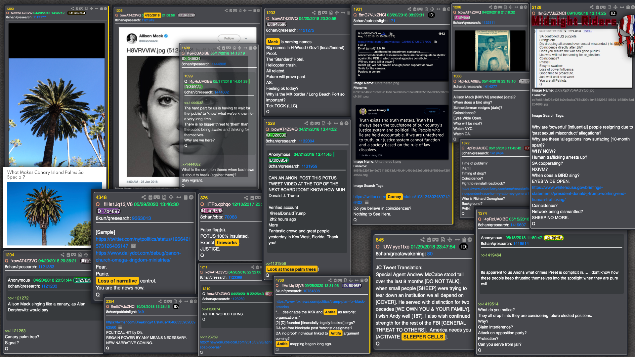This screenshot has height=357, width=635.
Task: Open the image document icon on post 4348
Action: [164, 197]
